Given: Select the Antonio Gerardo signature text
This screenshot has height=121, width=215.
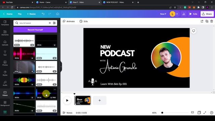Looking at the screenshot, I should (x=118, y=67).
